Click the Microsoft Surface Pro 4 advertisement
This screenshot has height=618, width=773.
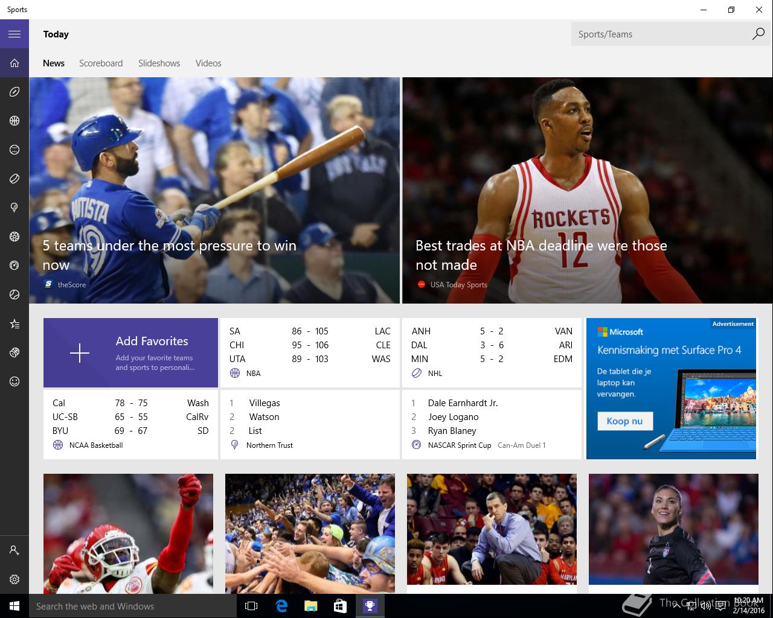click(672, 389)
